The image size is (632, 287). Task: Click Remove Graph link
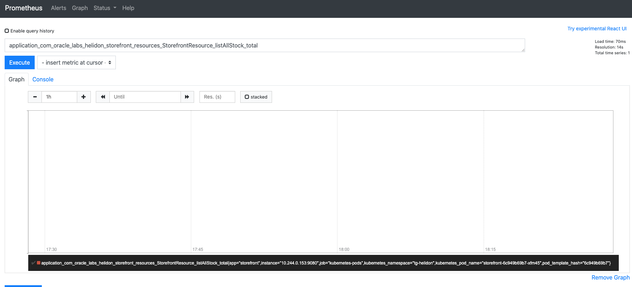(x=611, y=277)
